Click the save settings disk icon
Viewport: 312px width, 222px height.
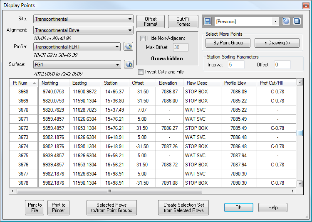[x=207, y=21]
